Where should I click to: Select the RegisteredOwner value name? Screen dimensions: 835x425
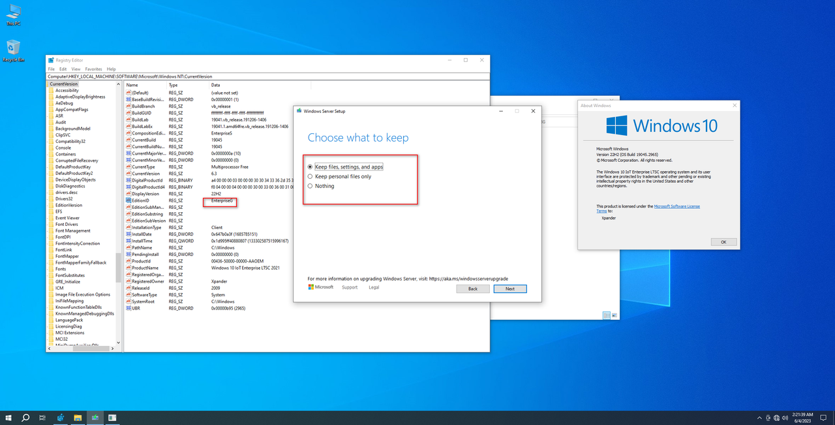pyautogui.click(x=148, y=281)
